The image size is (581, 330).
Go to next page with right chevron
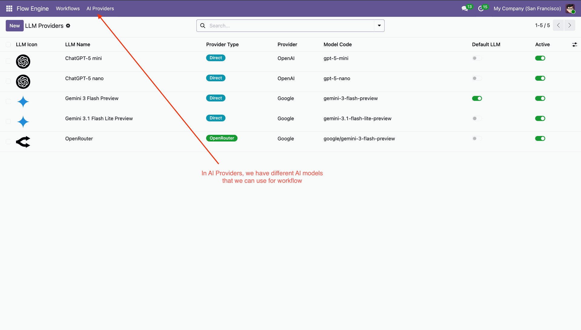tap(570, 25)
